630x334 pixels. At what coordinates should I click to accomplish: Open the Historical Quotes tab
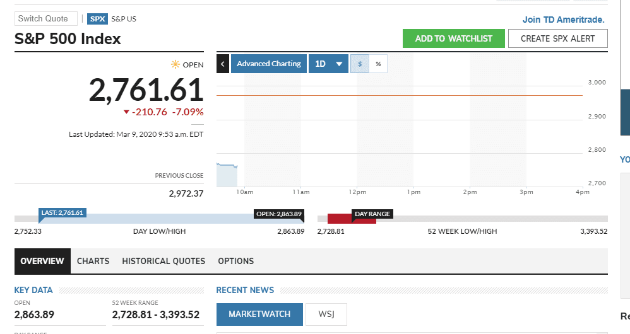pos(163,261)
